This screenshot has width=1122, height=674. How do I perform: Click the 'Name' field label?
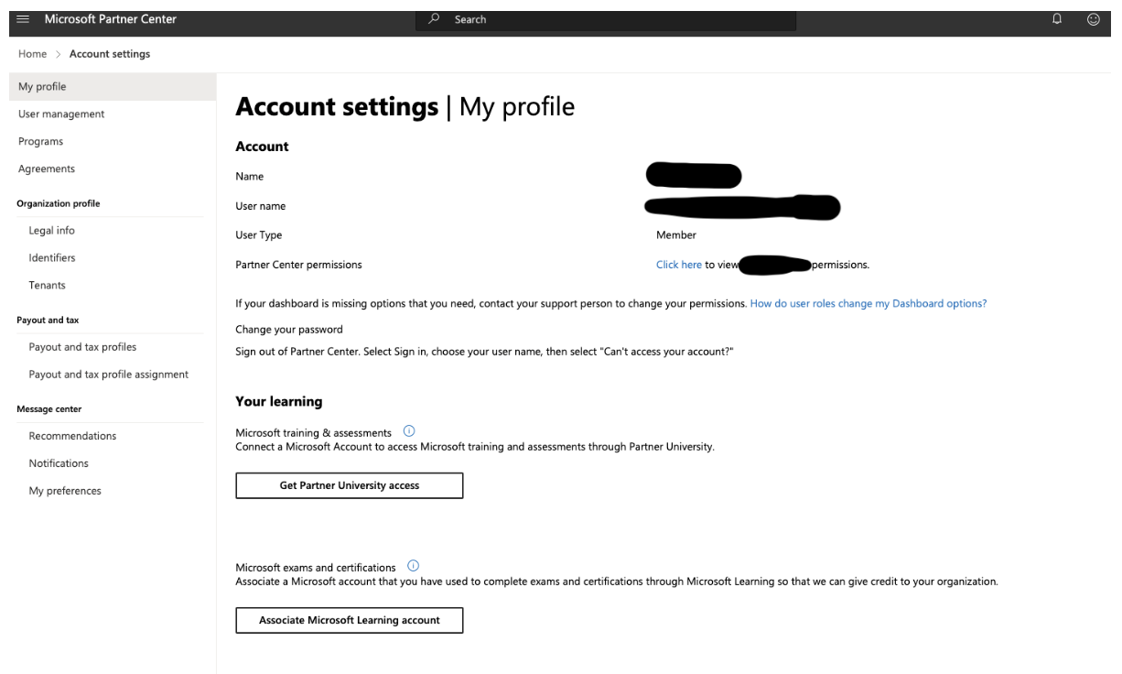click(x=250, y=177)
